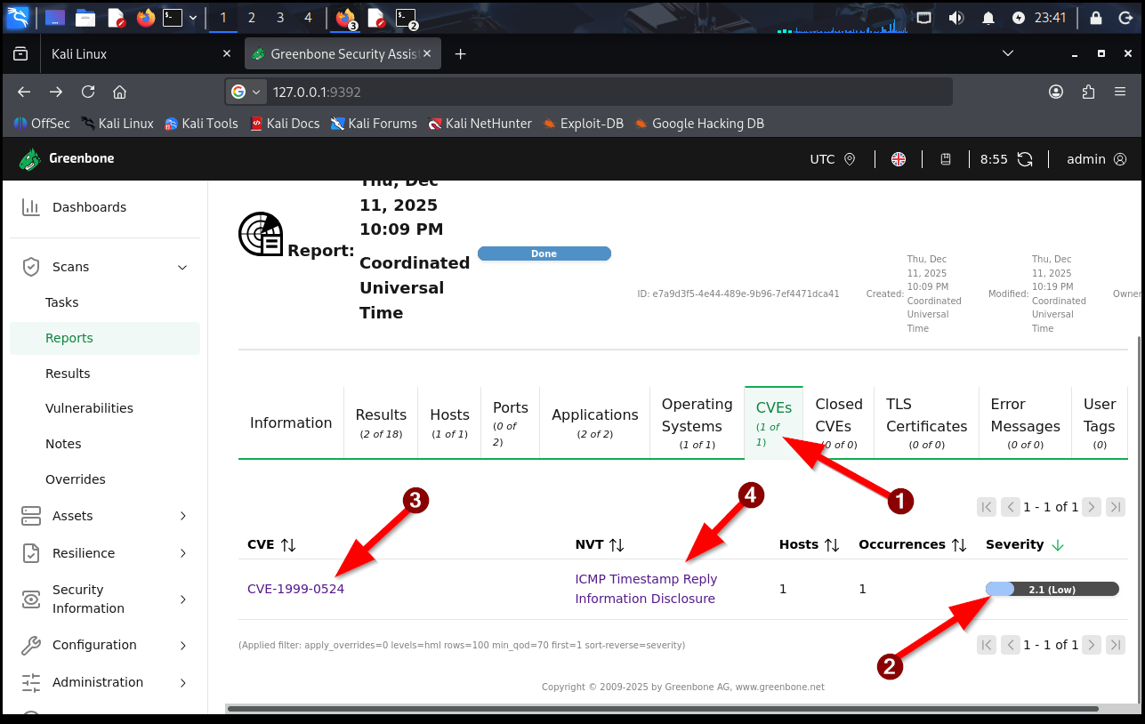
Task: Click the volume icon in system tray
Action: 956,18
